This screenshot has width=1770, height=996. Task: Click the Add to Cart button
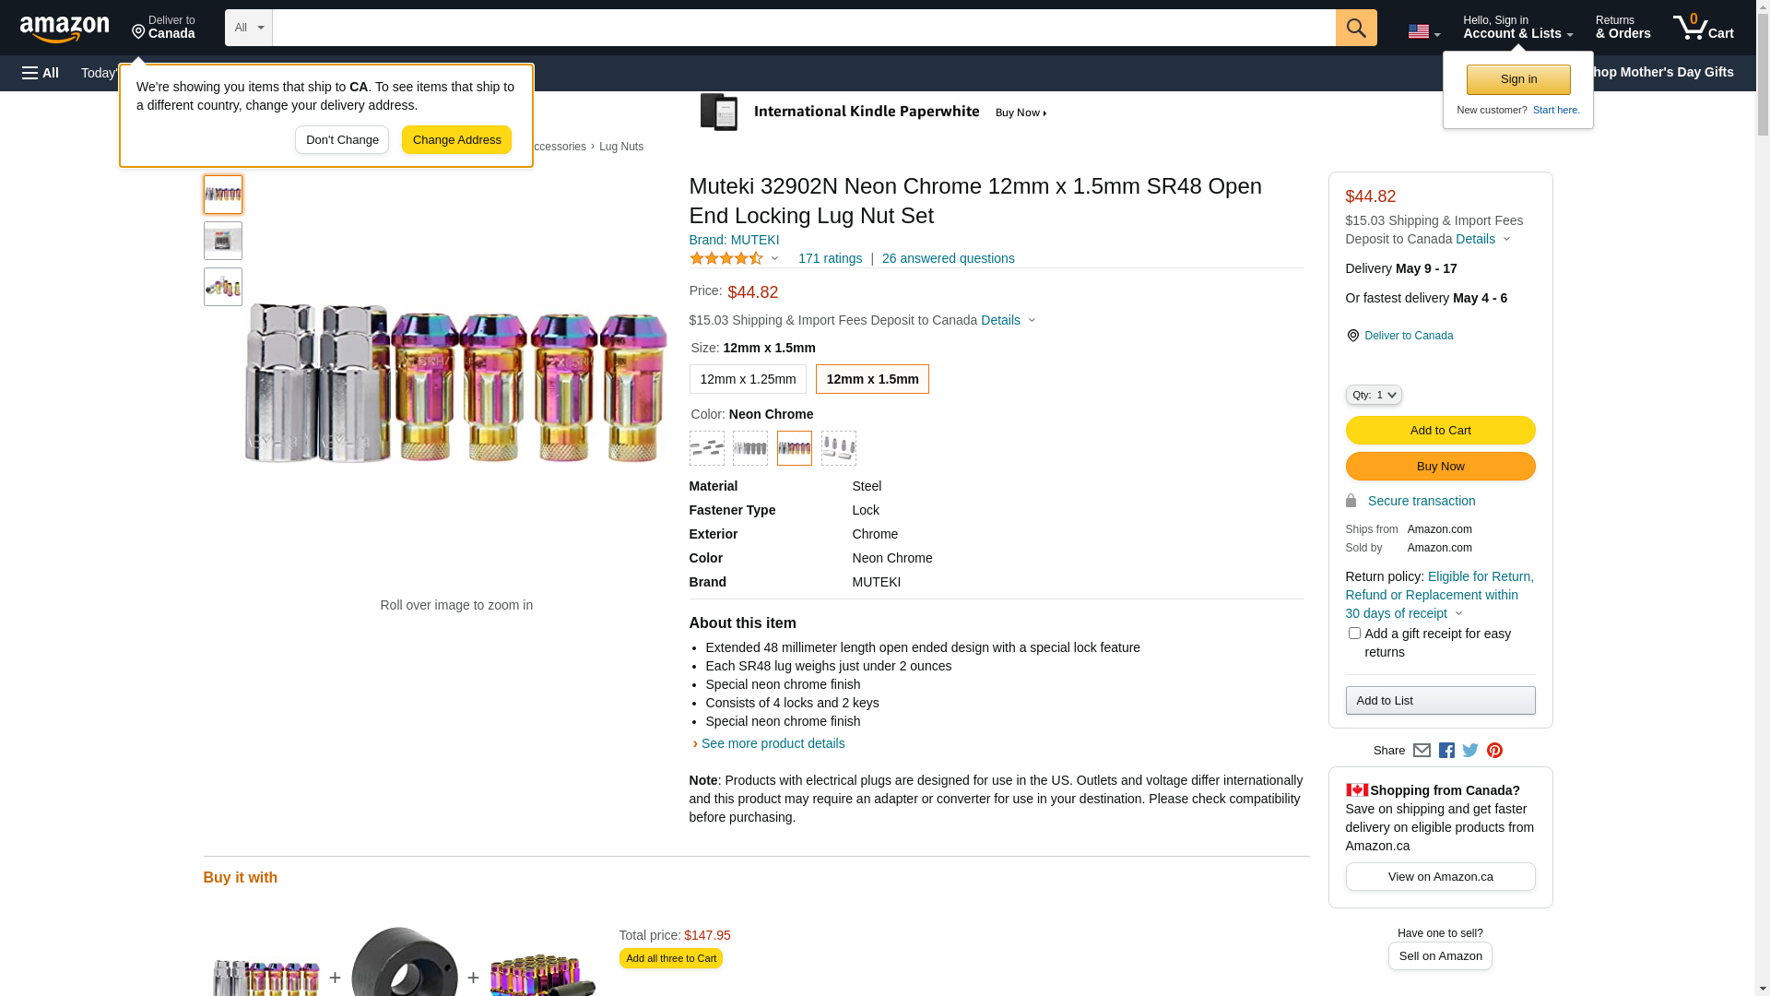[x=1440, y=431]
